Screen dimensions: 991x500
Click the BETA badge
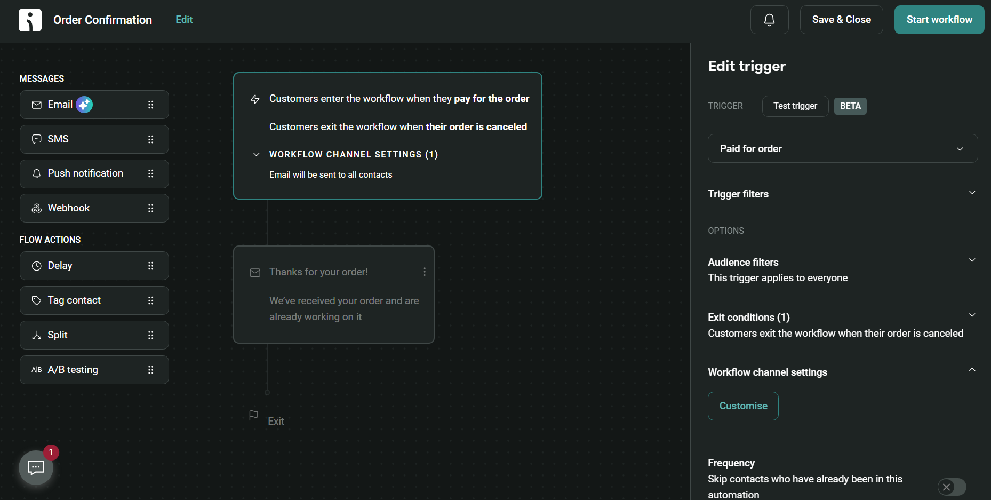pyautogui.click(x=850, y=106)
